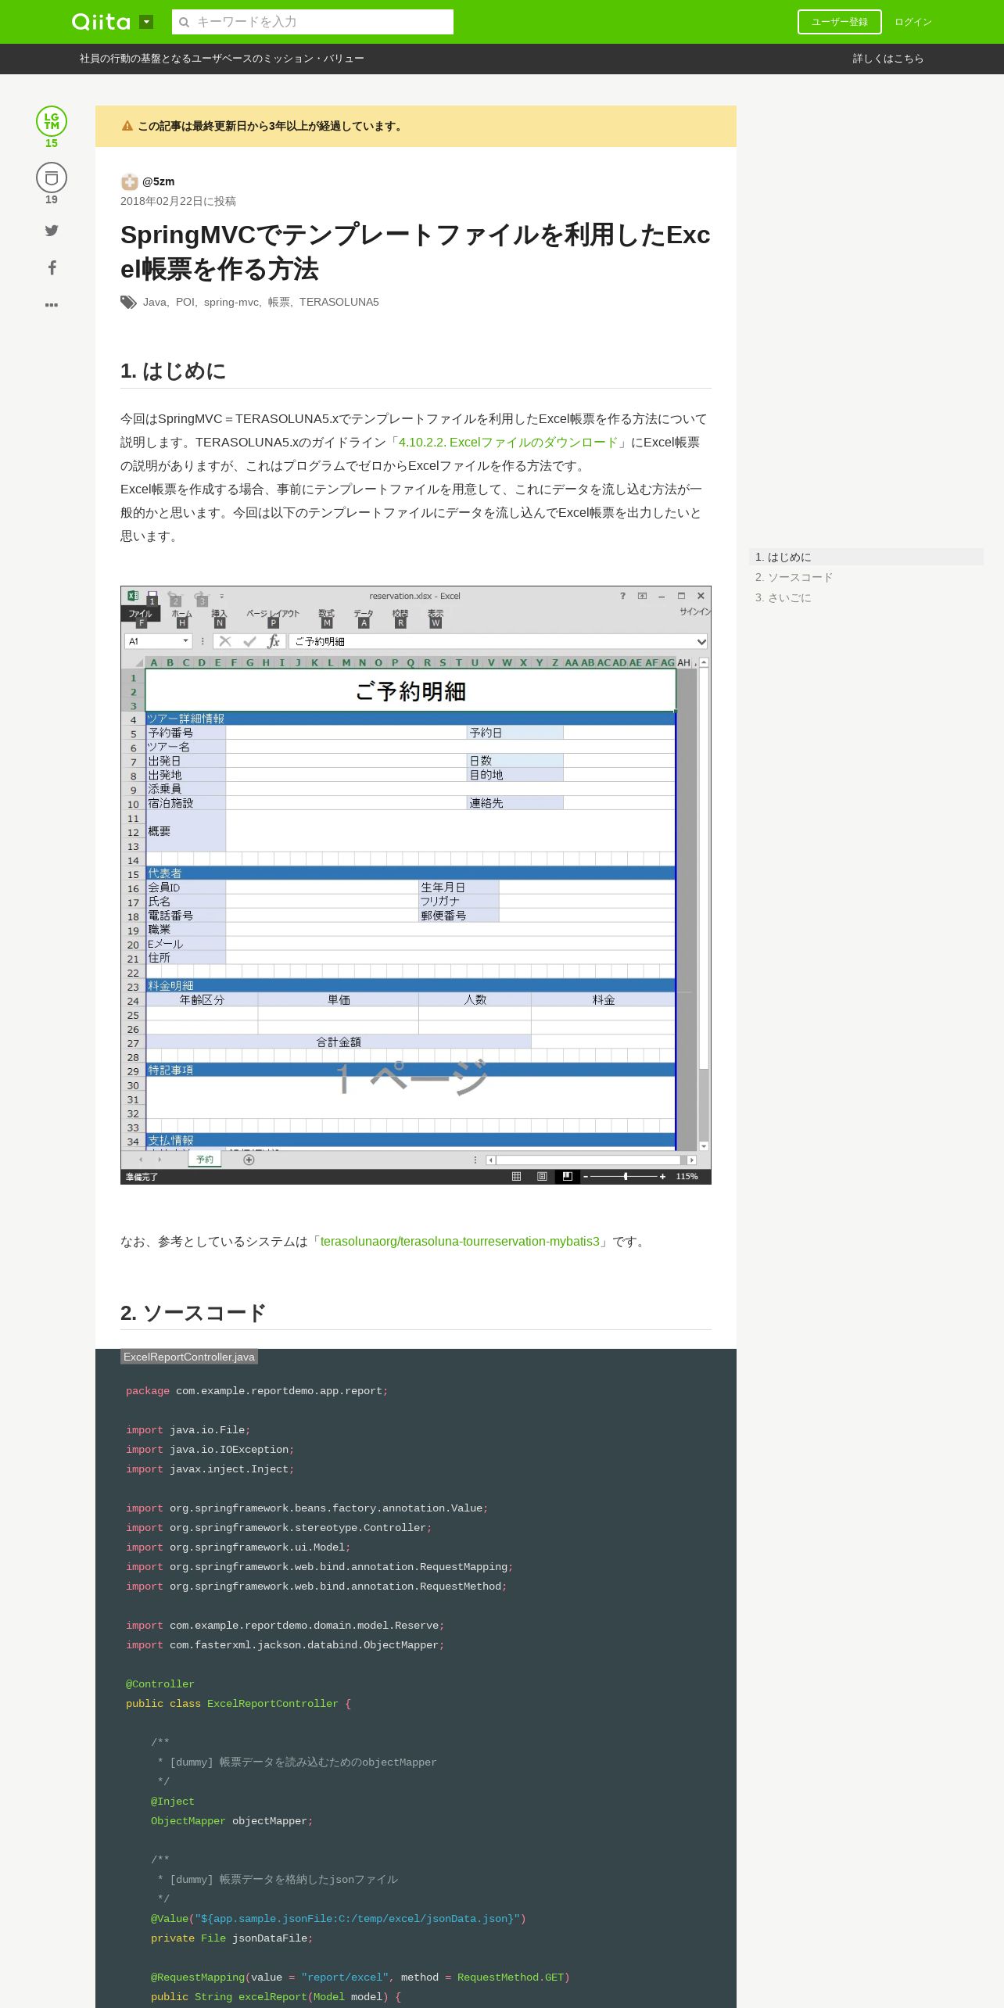This screenshot has width=1004, height=2008.
Task: Click the Excel template screenshot image
Action: tap(416, 885)
